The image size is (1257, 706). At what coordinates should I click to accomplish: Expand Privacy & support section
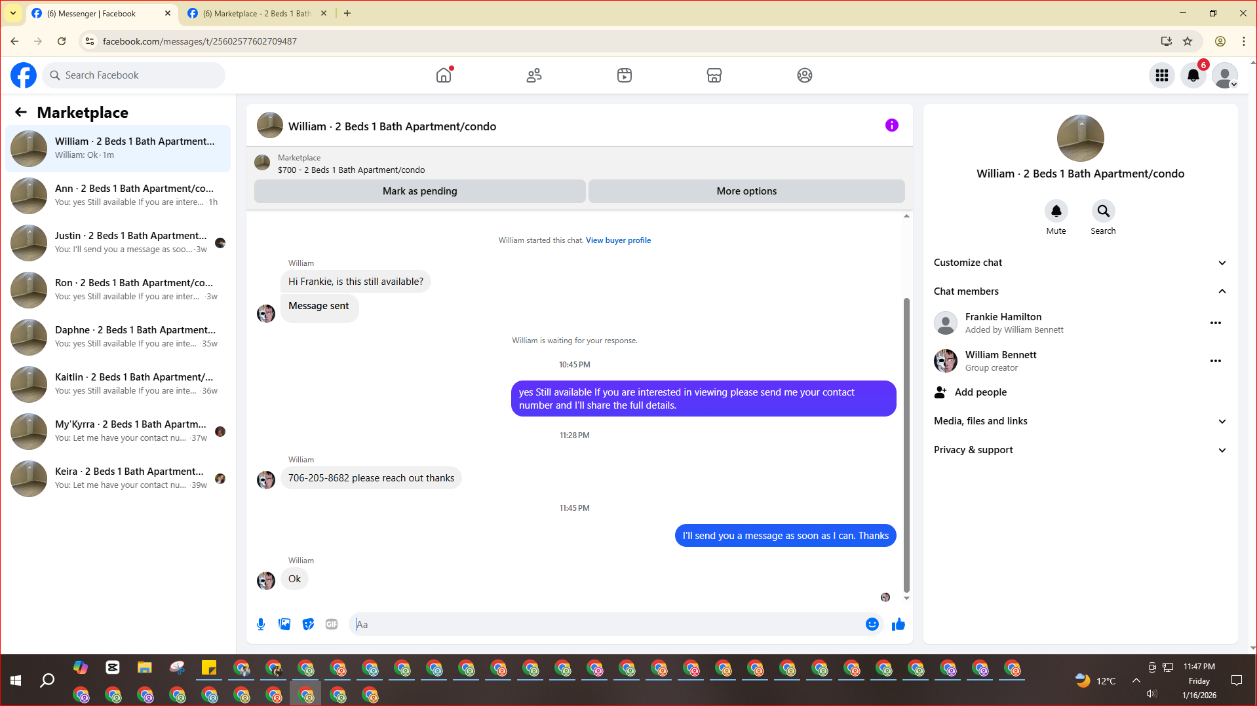(1079, 450)
